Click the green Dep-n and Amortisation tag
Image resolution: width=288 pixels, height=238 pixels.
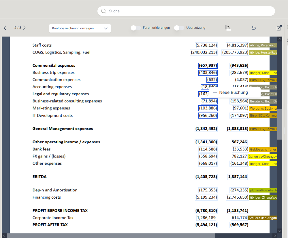(263, 190)
